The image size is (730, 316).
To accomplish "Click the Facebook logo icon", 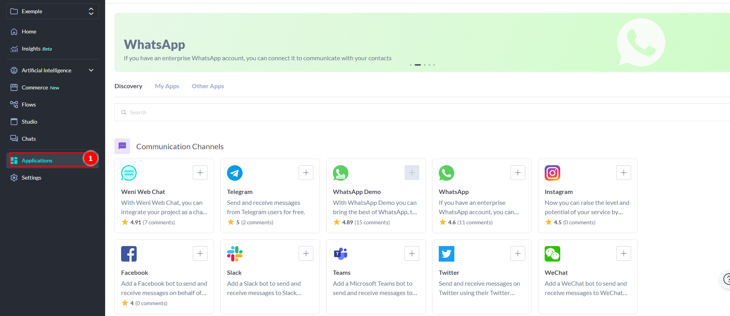I will (x=129, y=254).
